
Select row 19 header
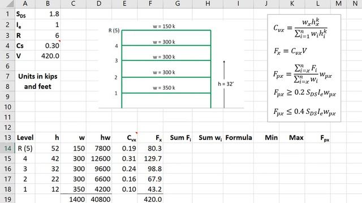click(7, 199)
